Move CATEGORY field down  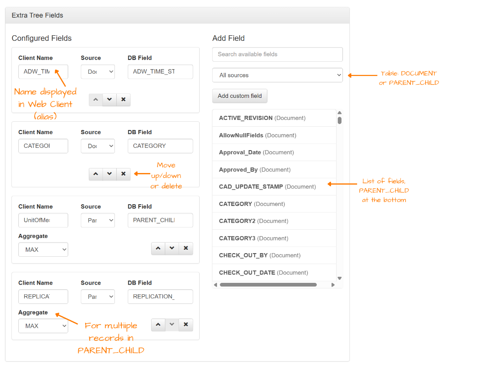coord(109,174)
